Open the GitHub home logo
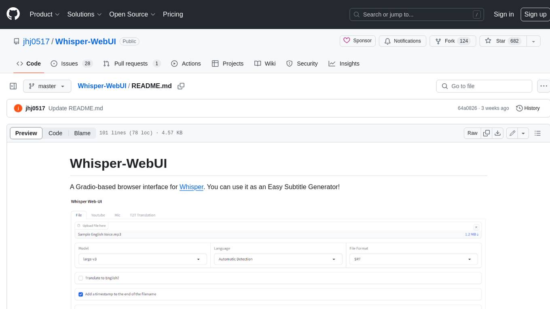 [13, 14]
